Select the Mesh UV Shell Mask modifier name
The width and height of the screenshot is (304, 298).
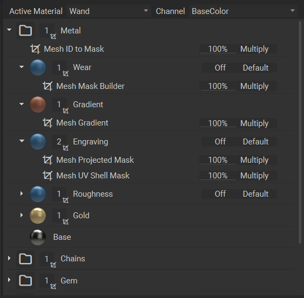pos(93,176)
